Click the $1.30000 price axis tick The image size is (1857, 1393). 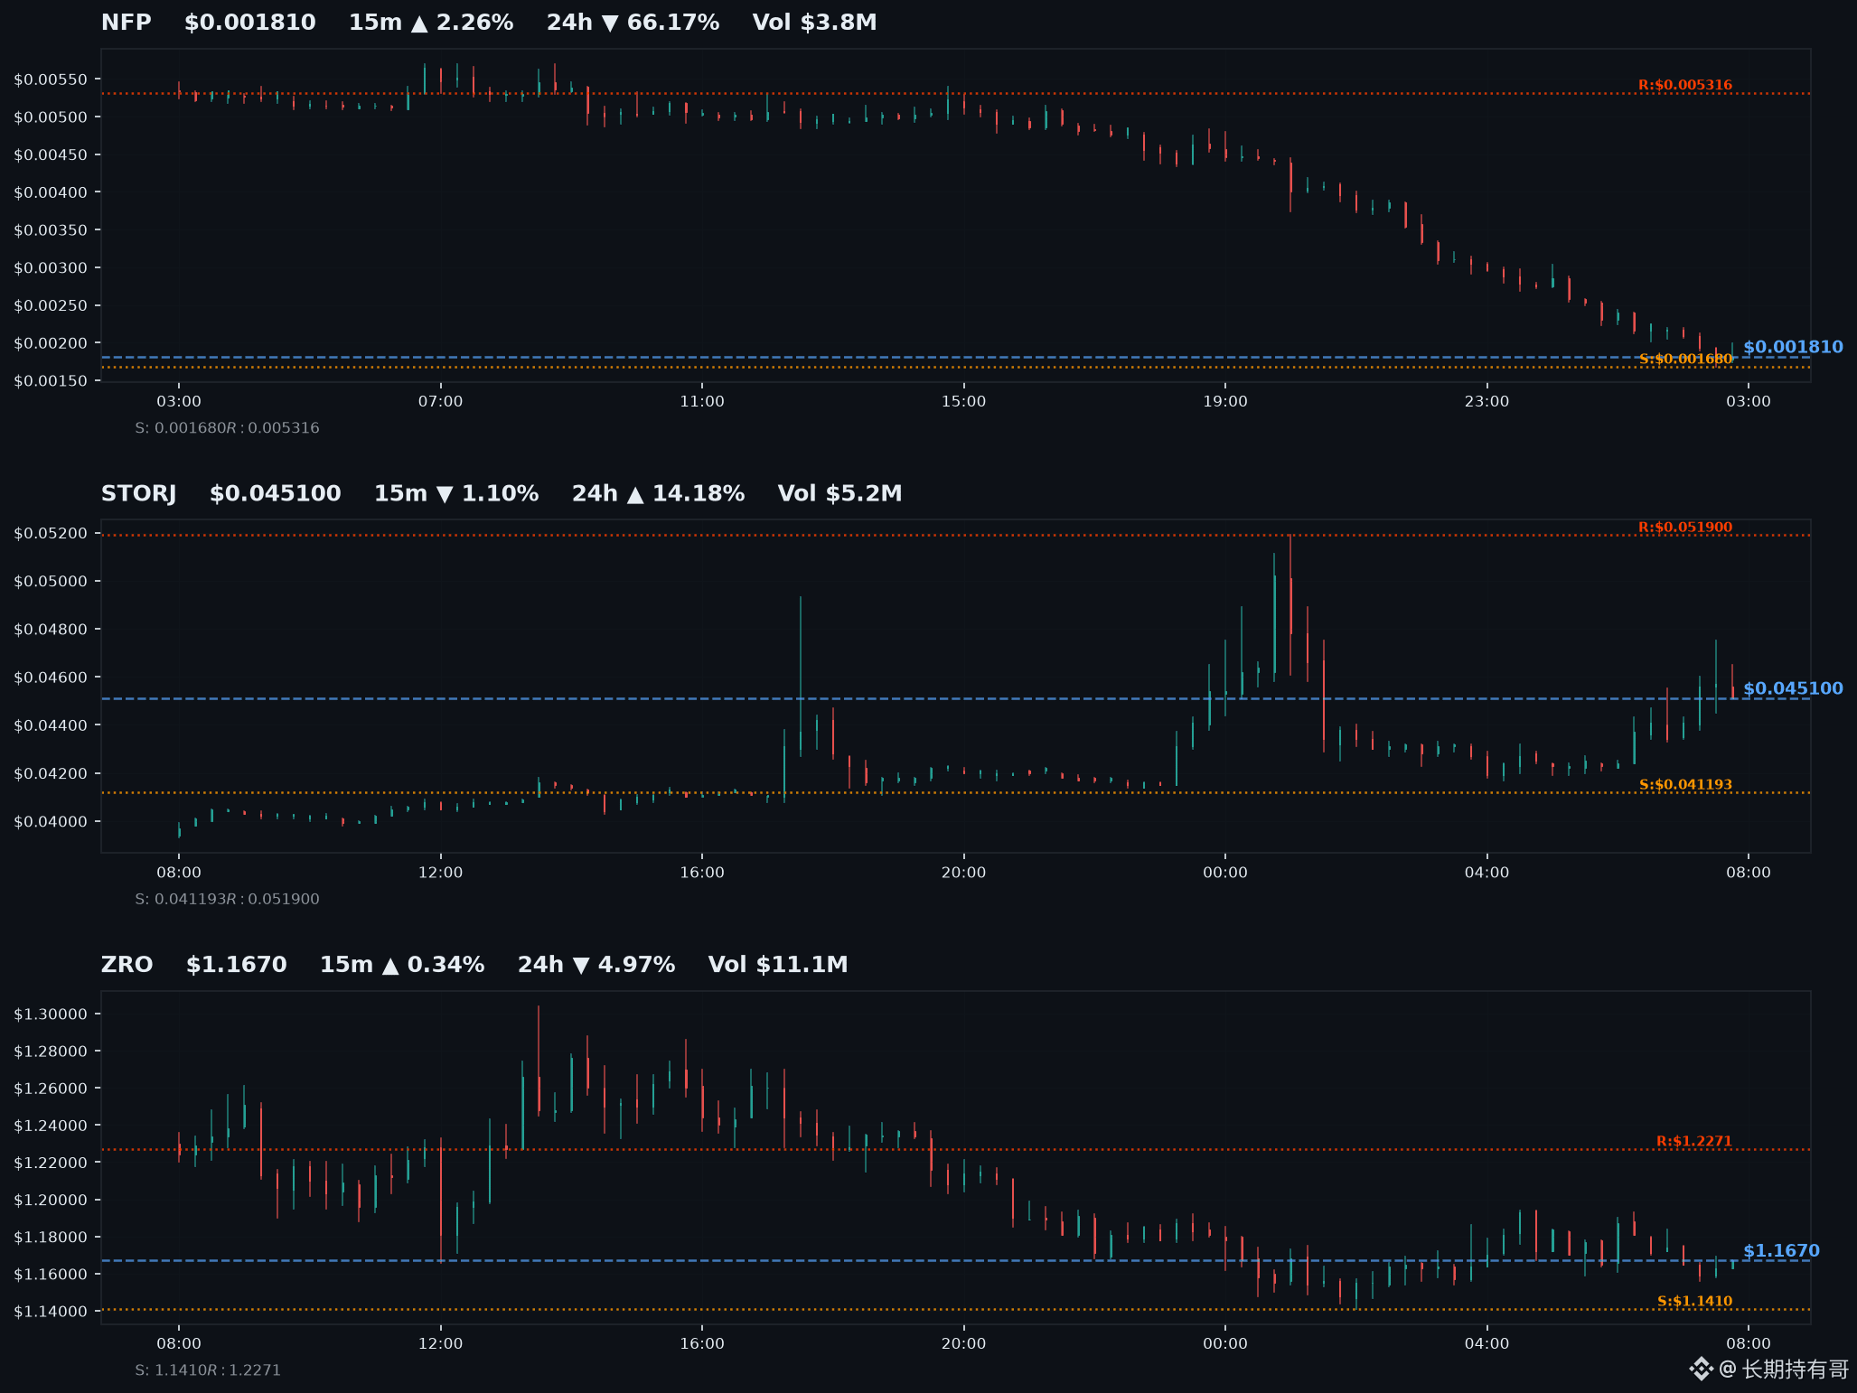(x=51, y=1014)
